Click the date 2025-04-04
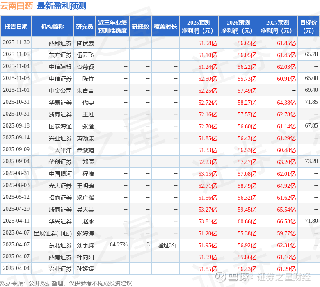320x287 pixels. 16,269
